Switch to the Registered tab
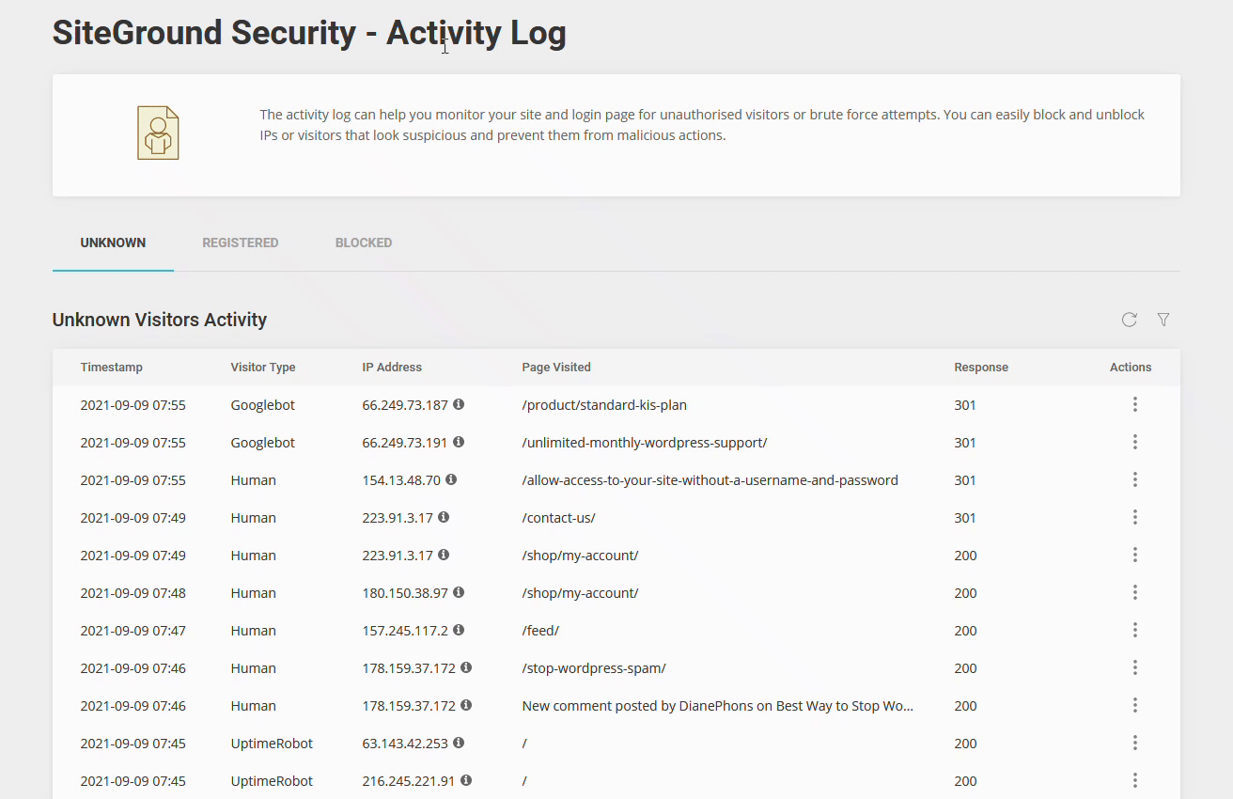The height and width of the screenshot is (799, 1233). (x=241, y=243)
